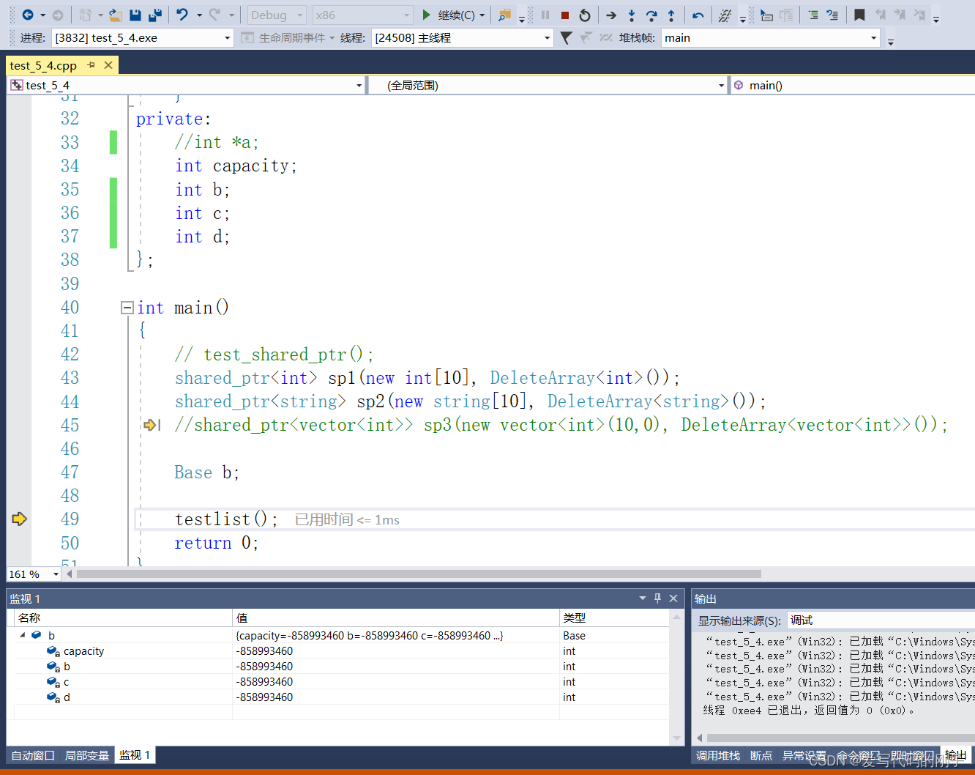Open the Continue button dropdown arrow
The width and height of the screenshot is (975, 775).
pyautogui.click(x=482, y=15)
